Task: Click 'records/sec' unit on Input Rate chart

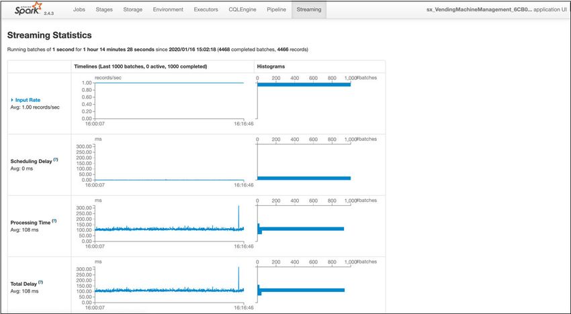Action: (107, 78)
